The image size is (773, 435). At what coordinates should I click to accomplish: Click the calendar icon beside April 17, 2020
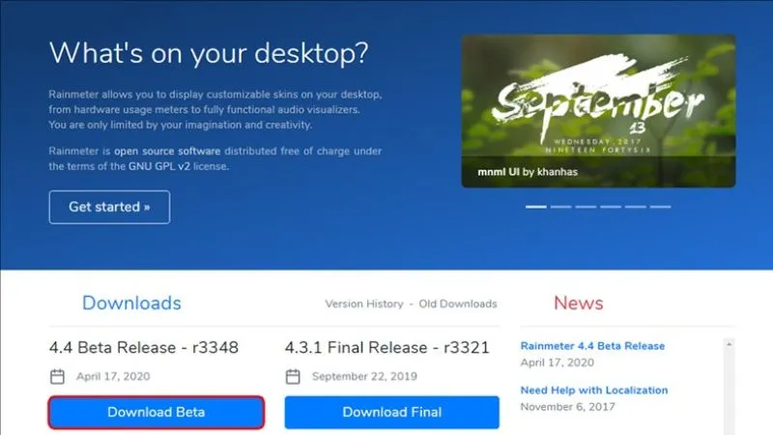click(57, 376)
